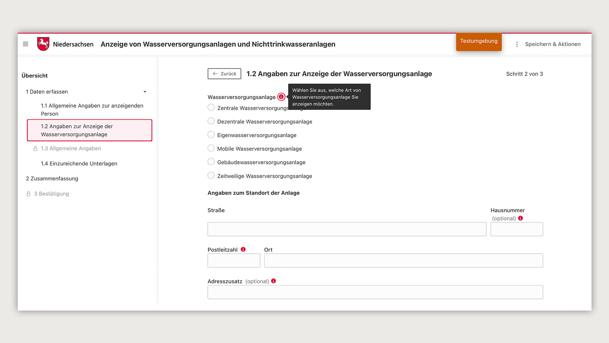Collapse the 1 Daten erfassen section arrow
Image resolution: width=609 pixels, height=343 pixels.
[x=145, y=92]
